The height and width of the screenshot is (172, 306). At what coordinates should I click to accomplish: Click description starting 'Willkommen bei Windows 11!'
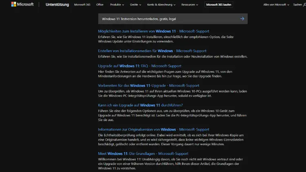(x=171, y=163)
